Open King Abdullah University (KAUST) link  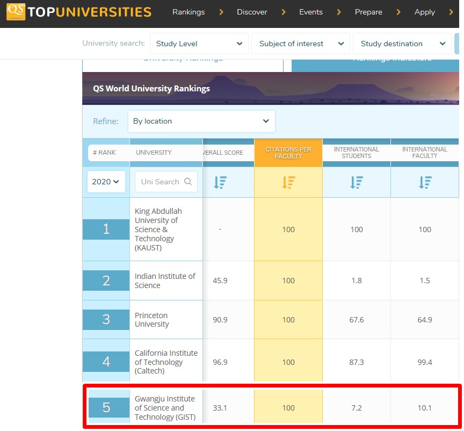pos(158,229)
